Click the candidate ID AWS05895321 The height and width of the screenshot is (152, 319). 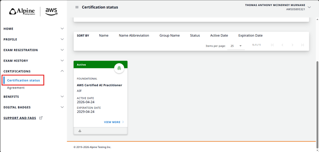tap(296, 9)
